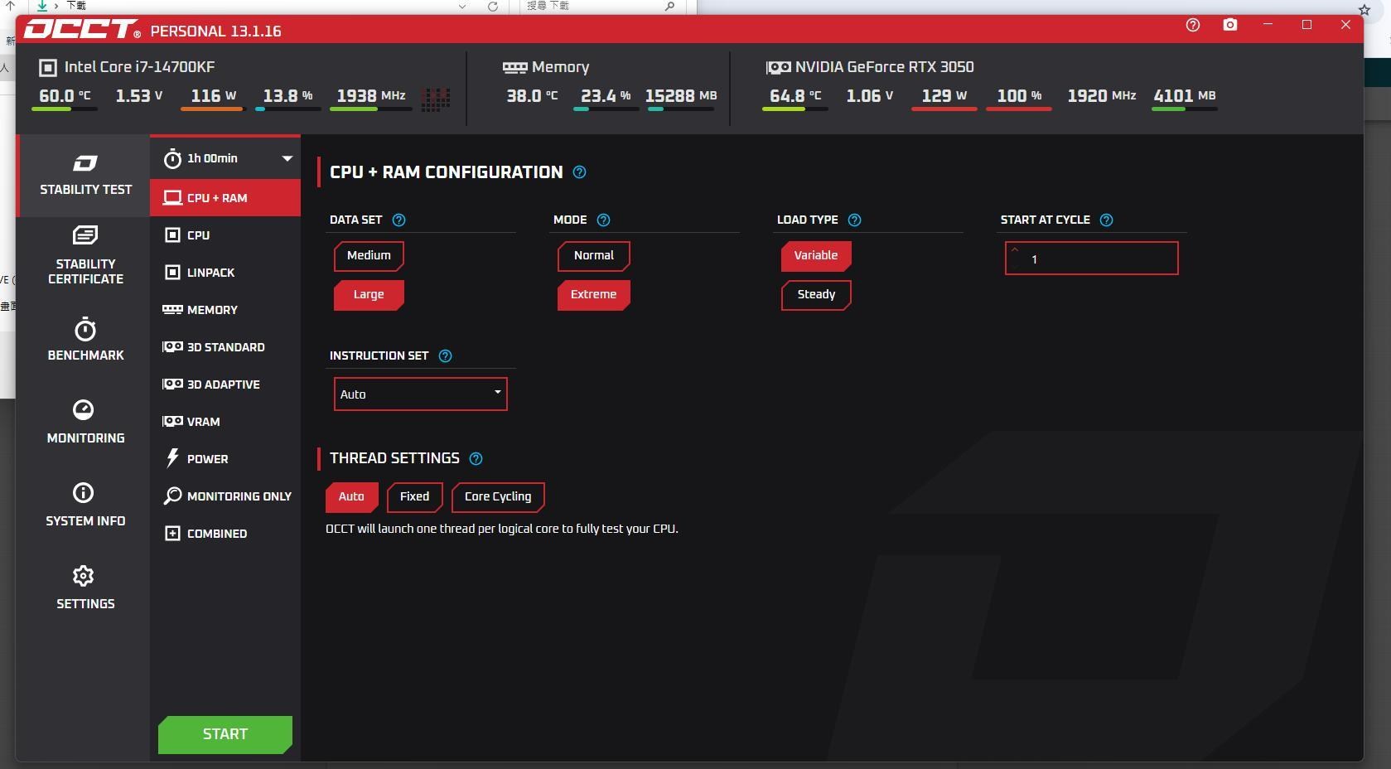
Task: Click the lightning bolt Power icon
Action: tap(172, 458)
